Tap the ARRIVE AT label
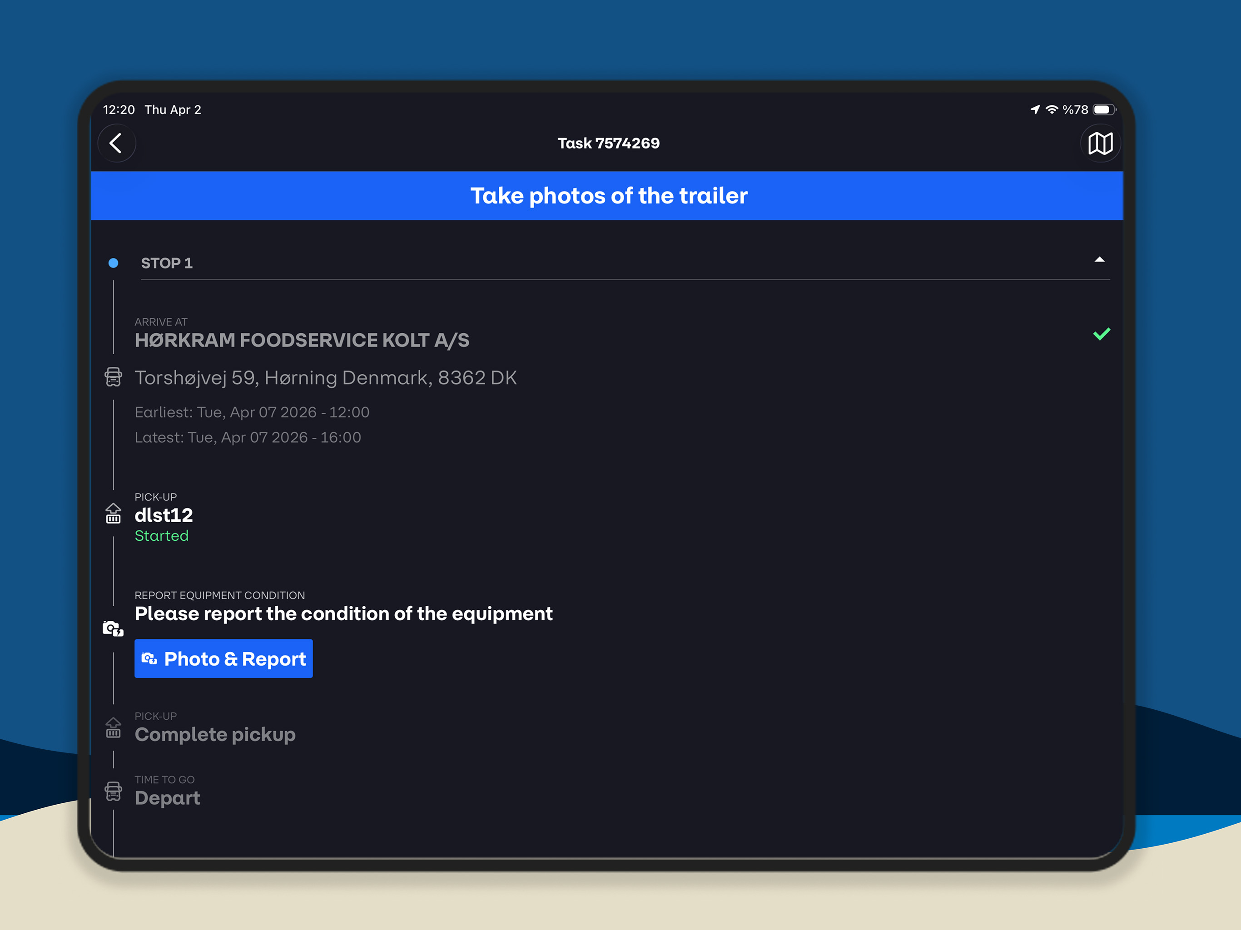Image resolution: width=1241 pixels, height=930 pixels. (161, 322)
